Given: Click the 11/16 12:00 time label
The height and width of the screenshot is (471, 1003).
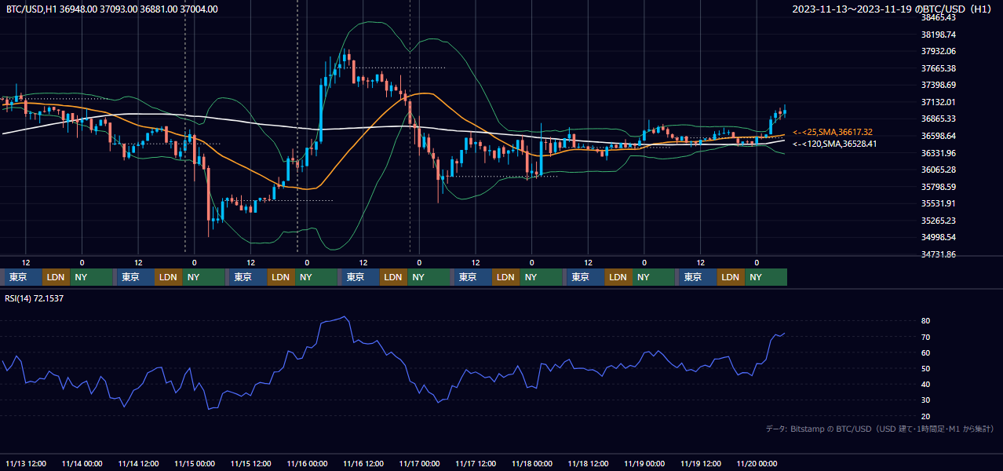Looking at the screenshot, I should (363, 463).
